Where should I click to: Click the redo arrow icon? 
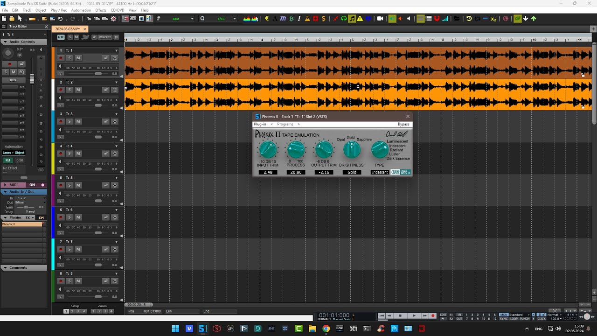[73, 19]
